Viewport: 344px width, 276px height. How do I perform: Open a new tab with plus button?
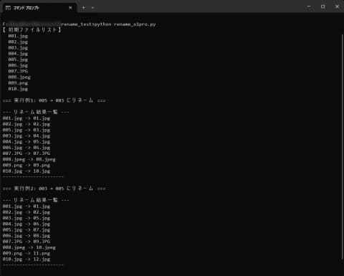83,8
